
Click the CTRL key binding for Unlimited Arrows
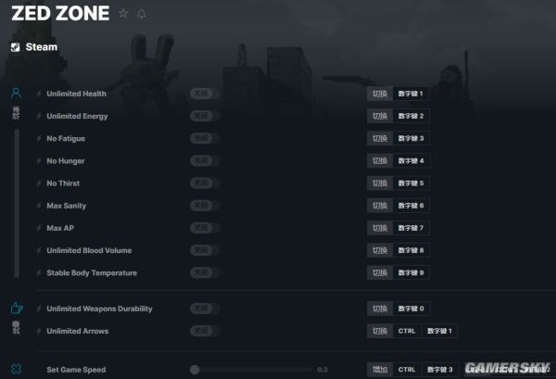pos(407,331)
